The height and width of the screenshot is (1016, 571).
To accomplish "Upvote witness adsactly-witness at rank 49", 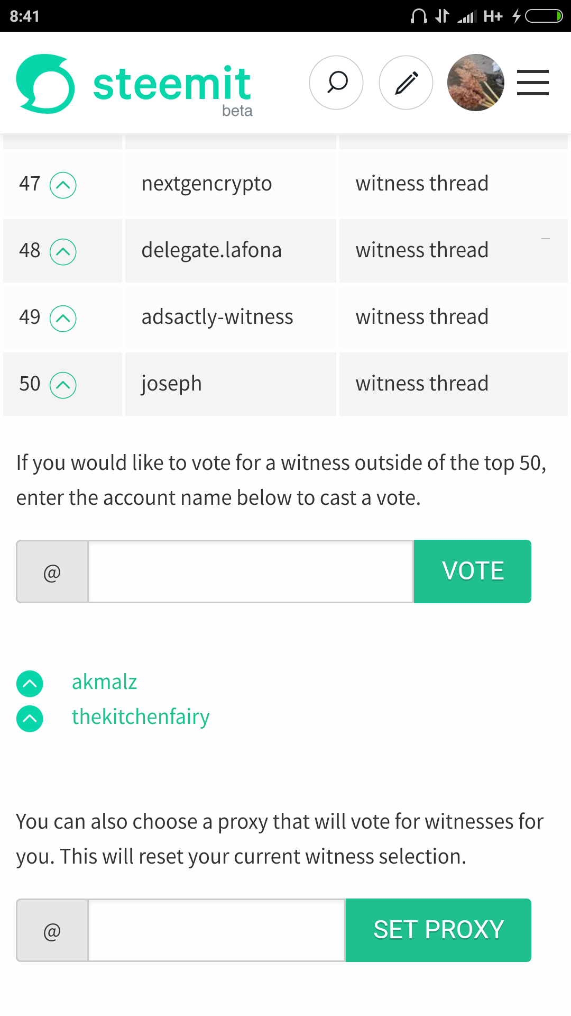I will [x=63, y=319].
